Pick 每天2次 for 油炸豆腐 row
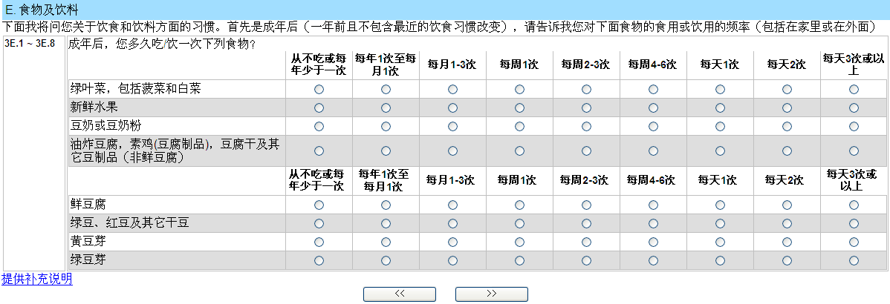Image resolution: width=890 pixels, height=304 pixels. tap(787, 151)
